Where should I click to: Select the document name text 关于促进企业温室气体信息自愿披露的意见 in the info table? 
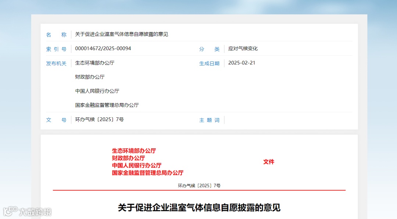coord(122,34)
